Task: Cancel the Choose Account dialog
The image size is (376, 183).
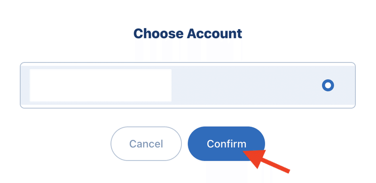Action: point(146,144)
